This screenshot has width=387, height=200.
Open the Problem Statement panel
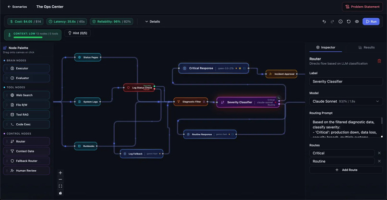[363, 7]
